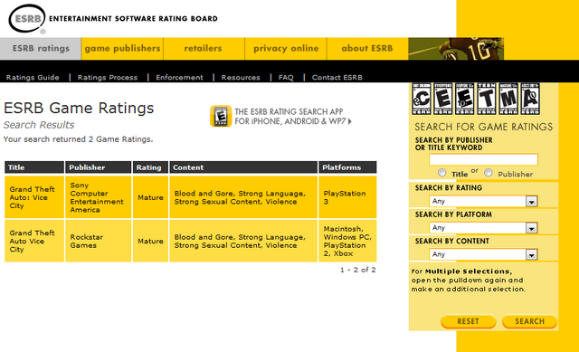Select the Title radio button
The image size is (579, 352).
point(442,173)
